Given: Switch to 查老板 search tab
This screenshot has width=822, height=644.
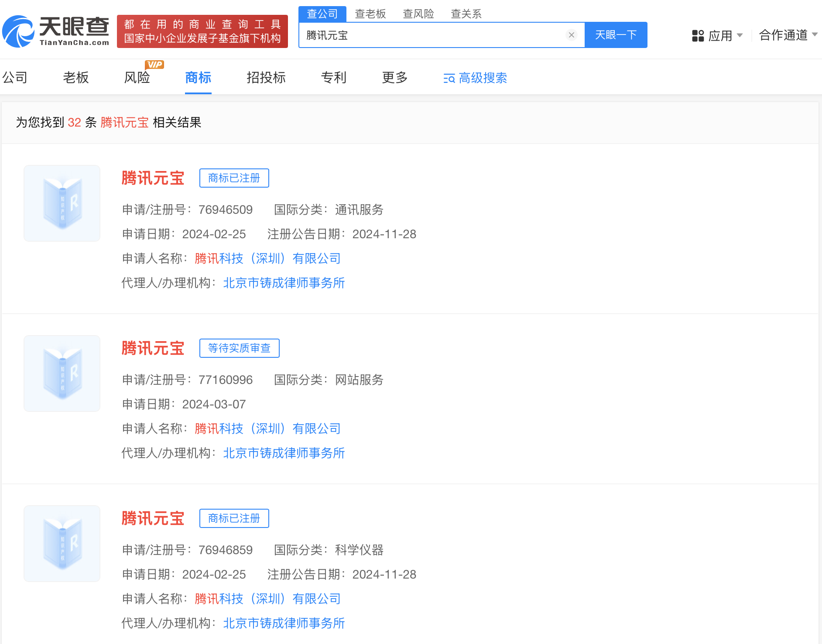Looking at the screenshot, I should [x=370, y=14].
